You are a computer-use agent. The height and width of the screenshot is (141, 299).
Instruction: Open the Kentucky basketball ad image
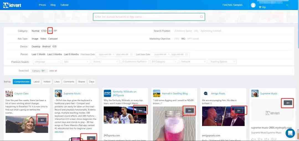(125, 115)
